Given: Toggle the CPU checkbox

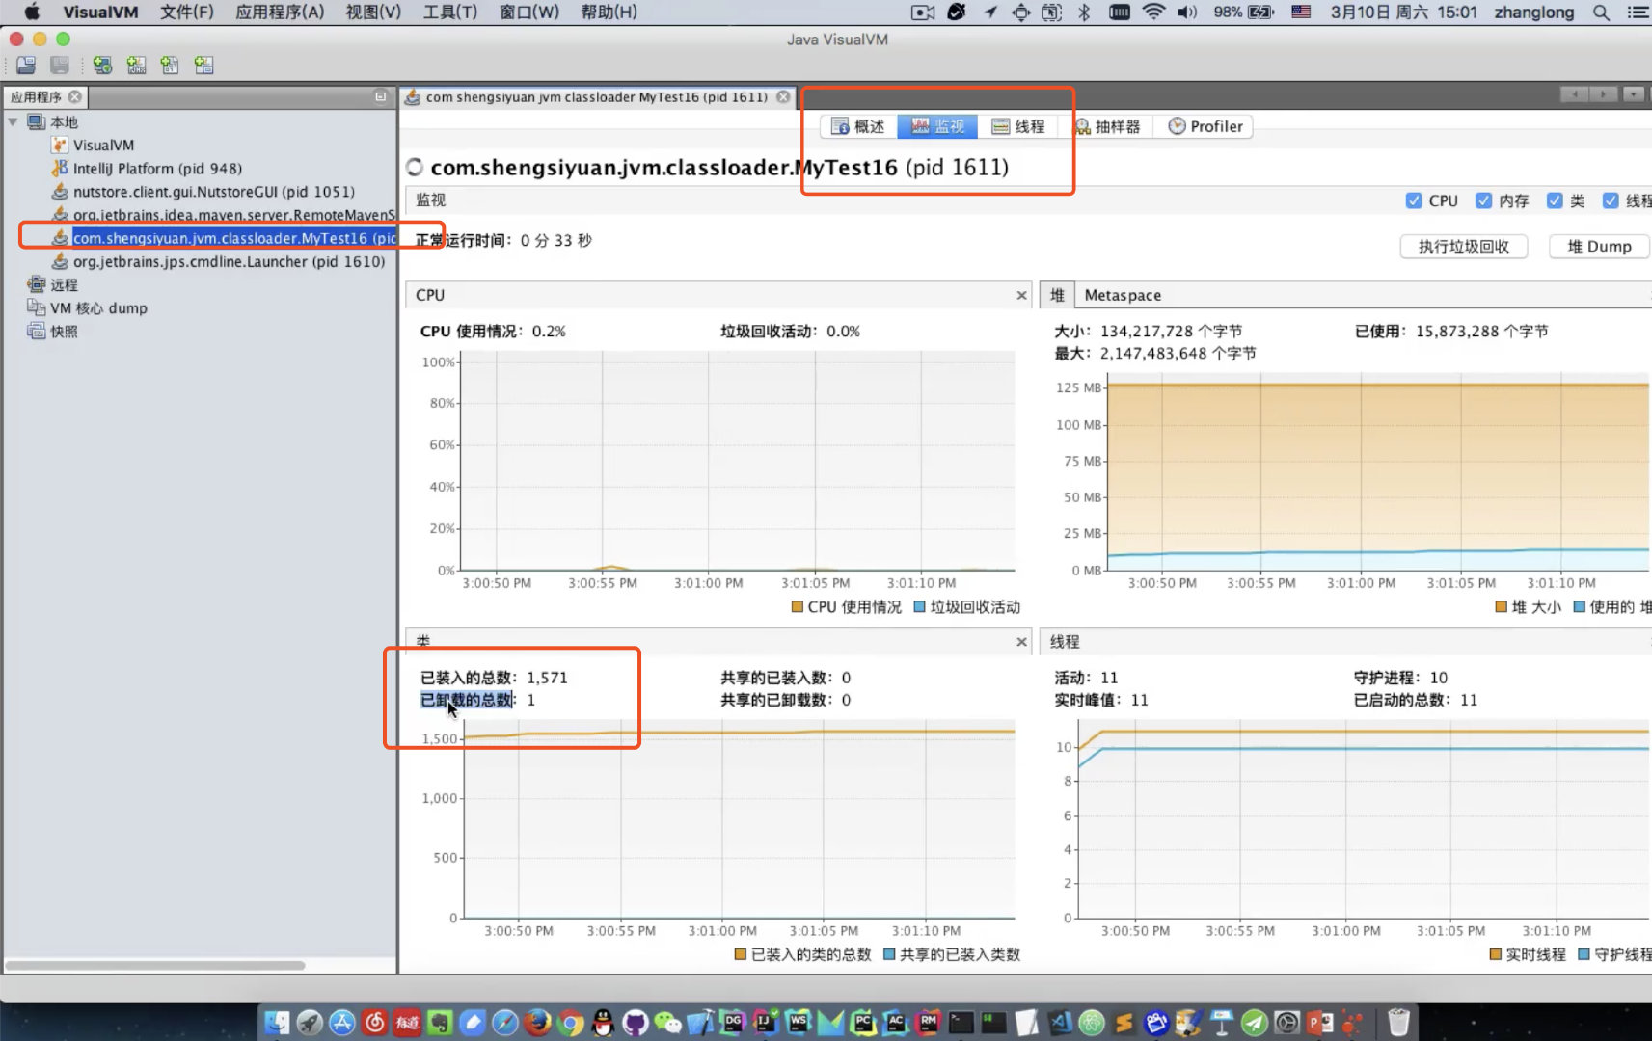Looking at the screenshot, I should click(1414, 200).
